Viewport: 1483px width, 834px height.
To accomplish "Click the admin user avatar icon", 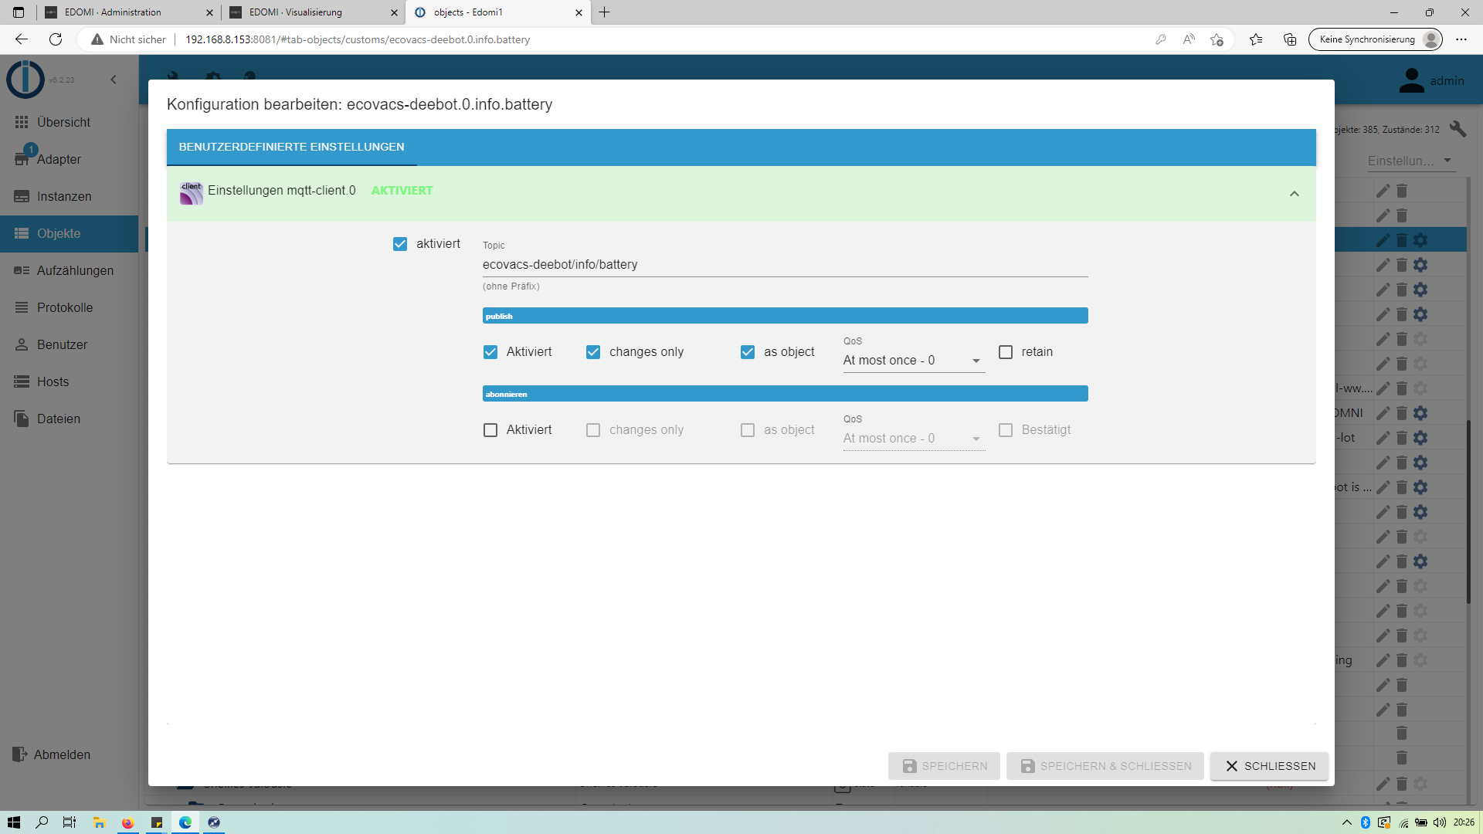I will pos(1411,80).
